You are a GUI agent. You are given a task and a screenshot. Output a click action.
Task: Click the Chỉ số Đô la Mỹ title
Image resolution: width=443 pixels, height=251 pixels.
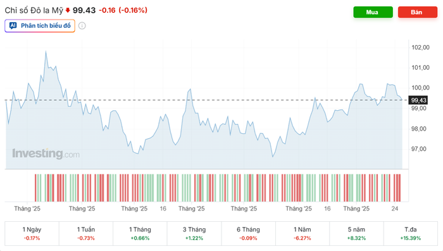[x=34, y=11]
